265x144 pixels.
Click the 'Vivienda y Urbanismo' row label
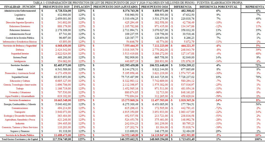point(19,93)
